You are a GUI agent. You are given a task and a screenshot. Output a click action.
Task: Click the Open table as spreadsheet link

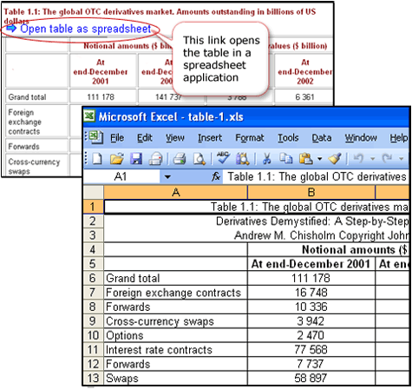tap(86, 29)
